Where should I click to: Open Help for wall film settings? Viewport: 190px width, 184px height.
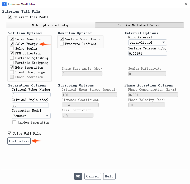point(109,176)
